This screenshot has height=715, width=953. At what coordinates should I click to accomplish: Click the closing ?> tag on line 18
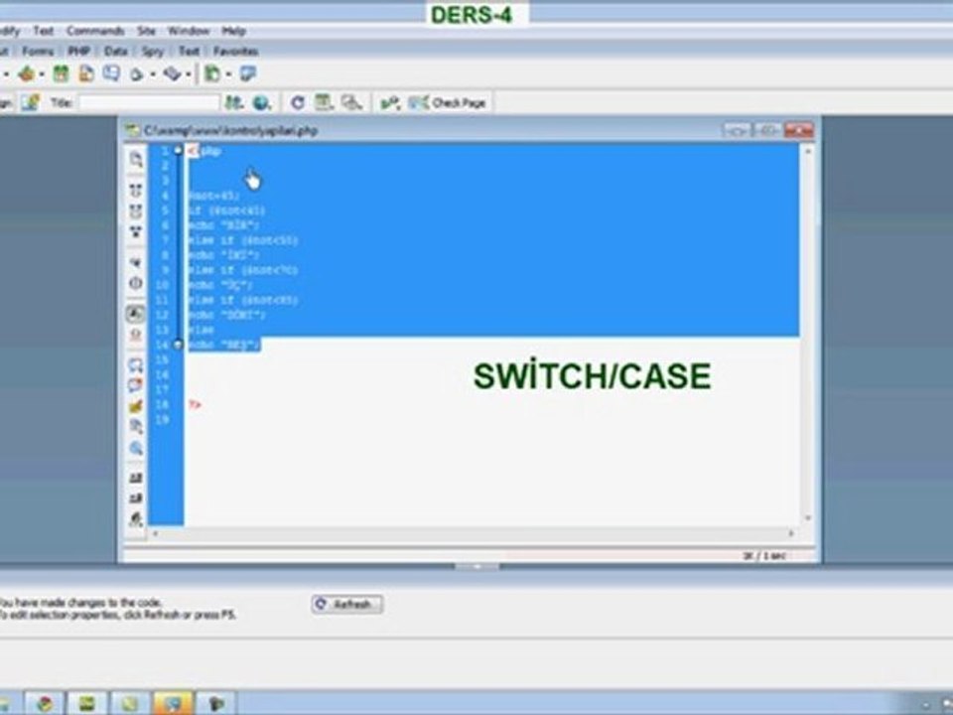click(x=195, y=404)
